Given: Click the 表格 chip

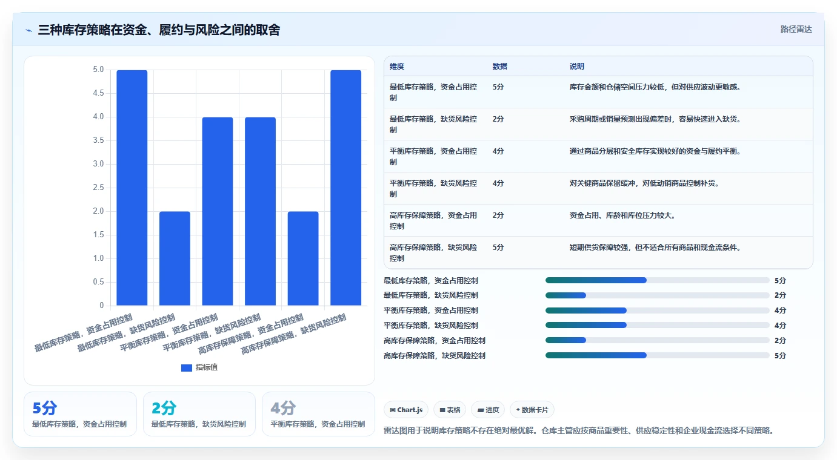Looking at the screenshot, I should (450, 410).
